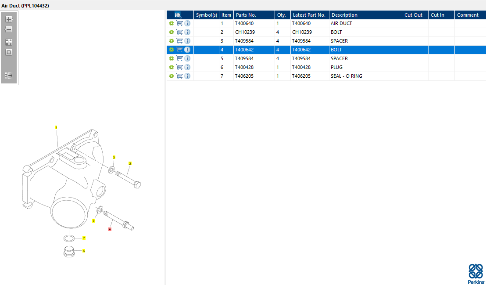Click green gear icon for item 3 SPACER

(172, 41)
